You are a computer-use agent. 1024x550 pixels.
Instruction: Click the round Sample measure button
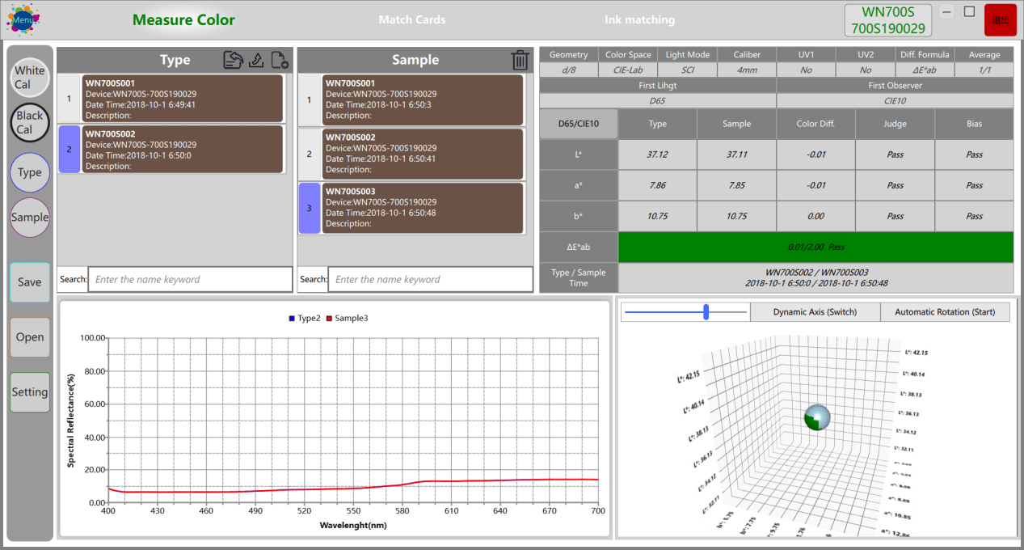[x=30, y=218]
